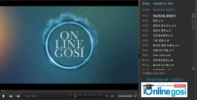197x100 pixels.
Task: Set playback speed to 0.8
Action: [x=70, y=96]
